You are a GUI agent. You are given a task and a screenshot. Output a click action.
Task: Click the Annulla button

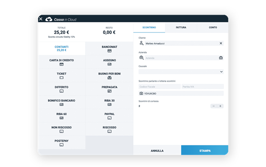157,150
